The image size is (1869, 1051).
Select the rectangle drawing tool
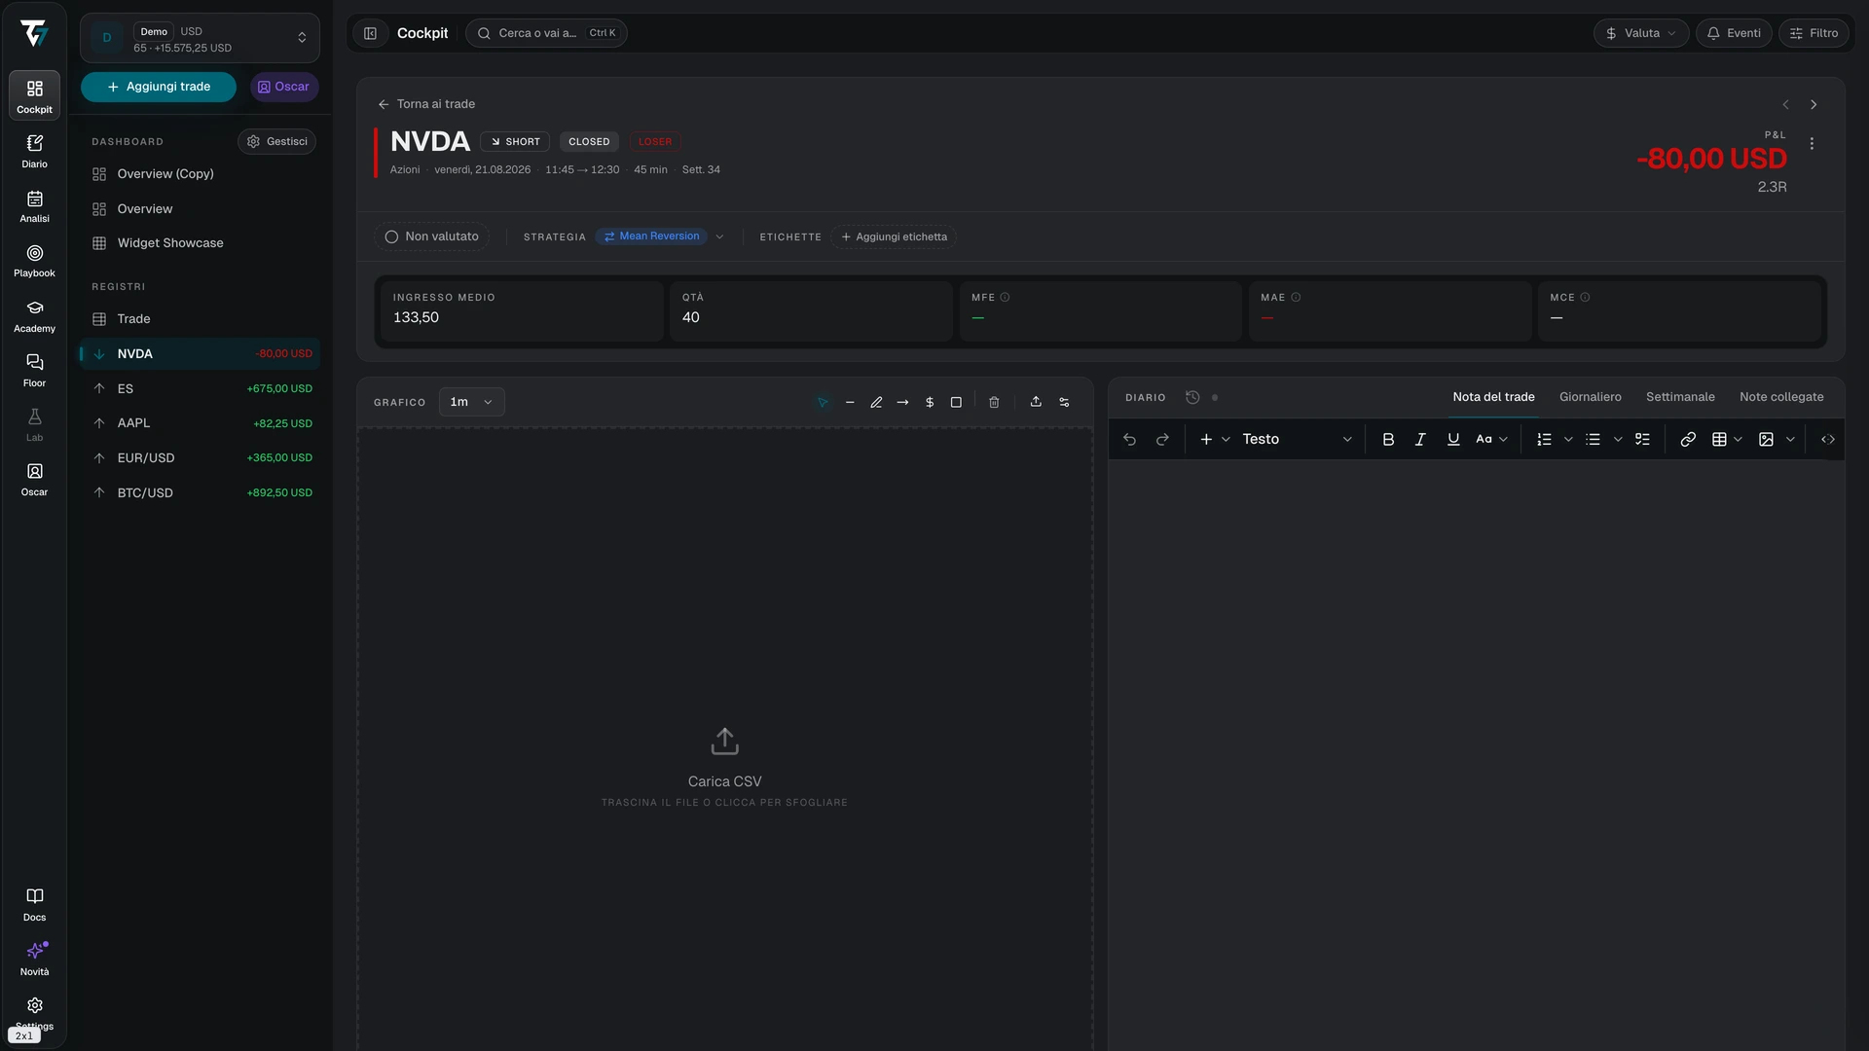(956, 402)
